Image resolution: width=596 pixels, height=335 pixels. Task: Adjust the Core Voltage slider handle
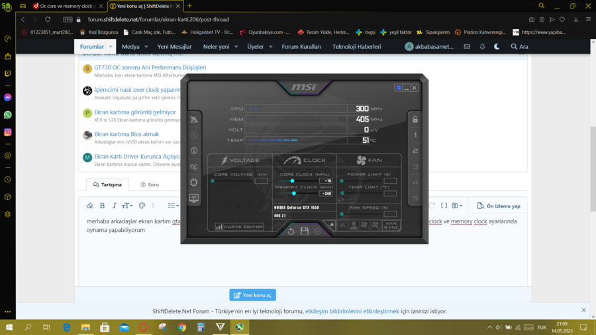213,181
